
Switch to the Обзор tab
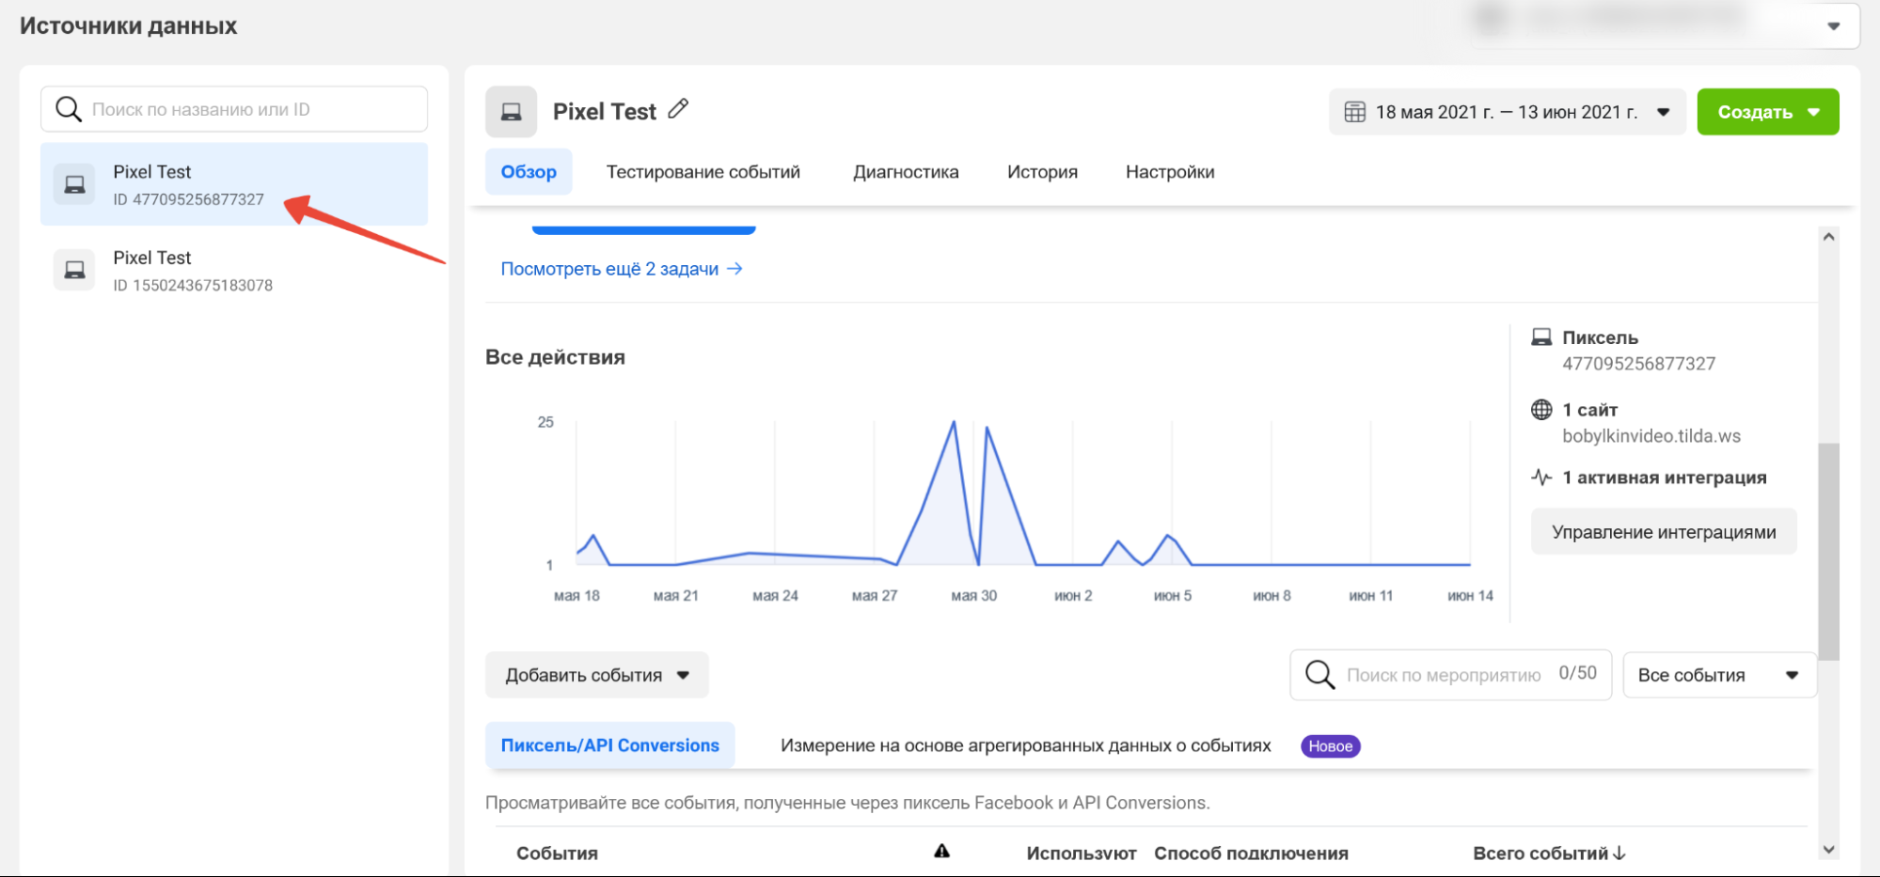(529, 172)
